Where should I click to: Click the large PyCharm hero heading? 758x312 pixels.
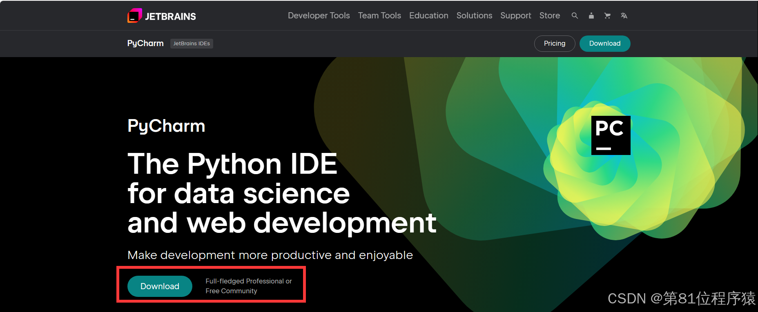coord(166,126)
